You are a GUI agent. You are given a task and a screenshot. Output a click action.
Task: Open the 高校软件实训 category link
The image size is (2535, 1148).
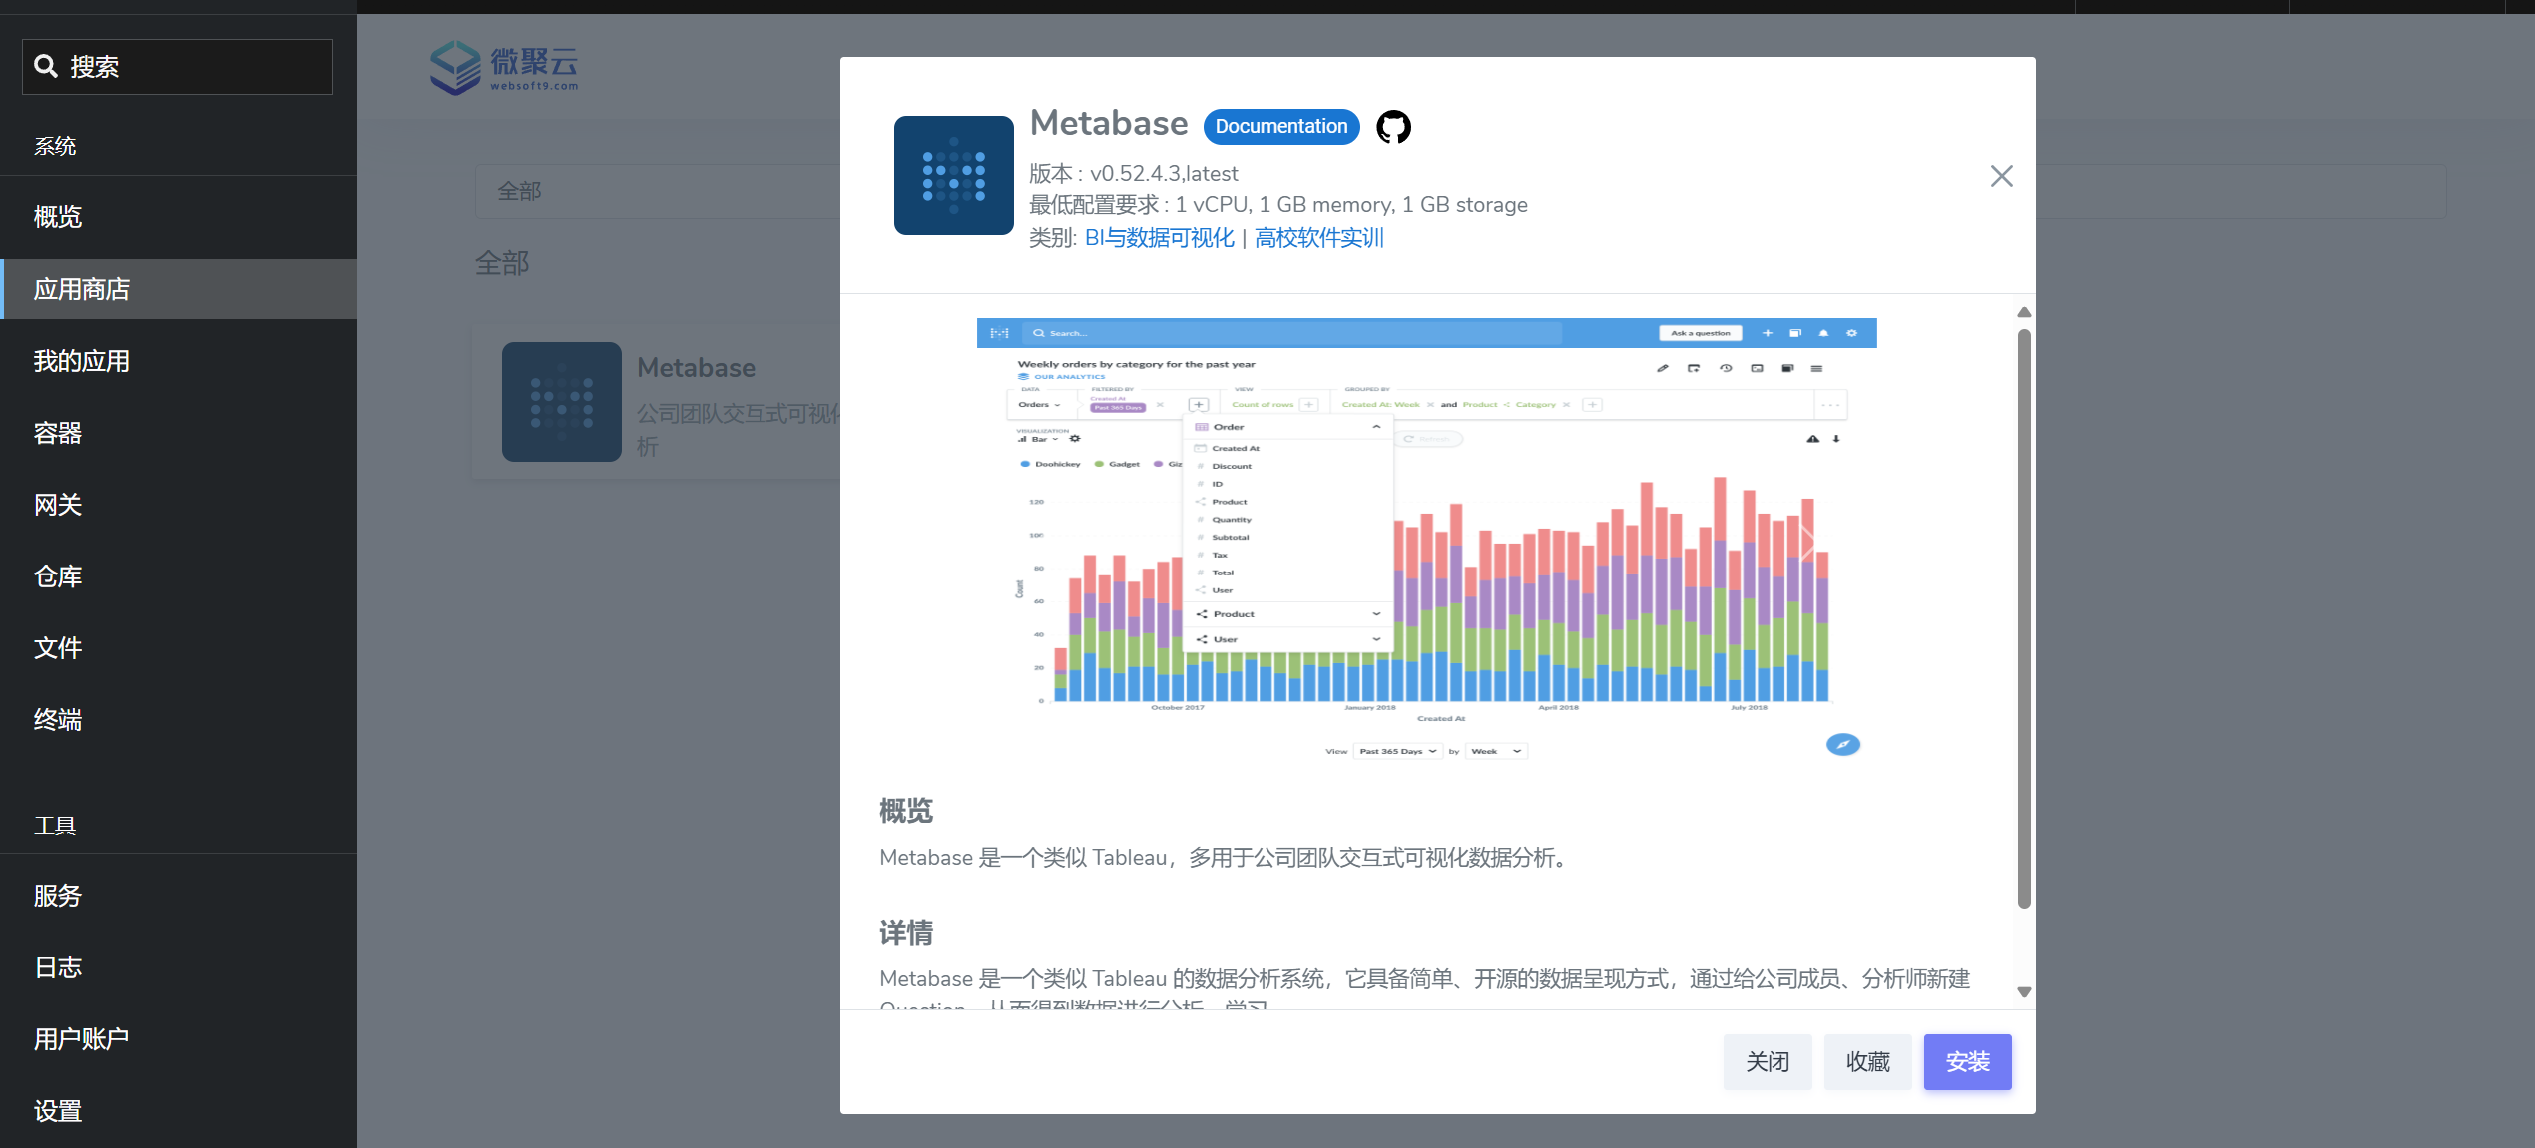coord(1318,238)
